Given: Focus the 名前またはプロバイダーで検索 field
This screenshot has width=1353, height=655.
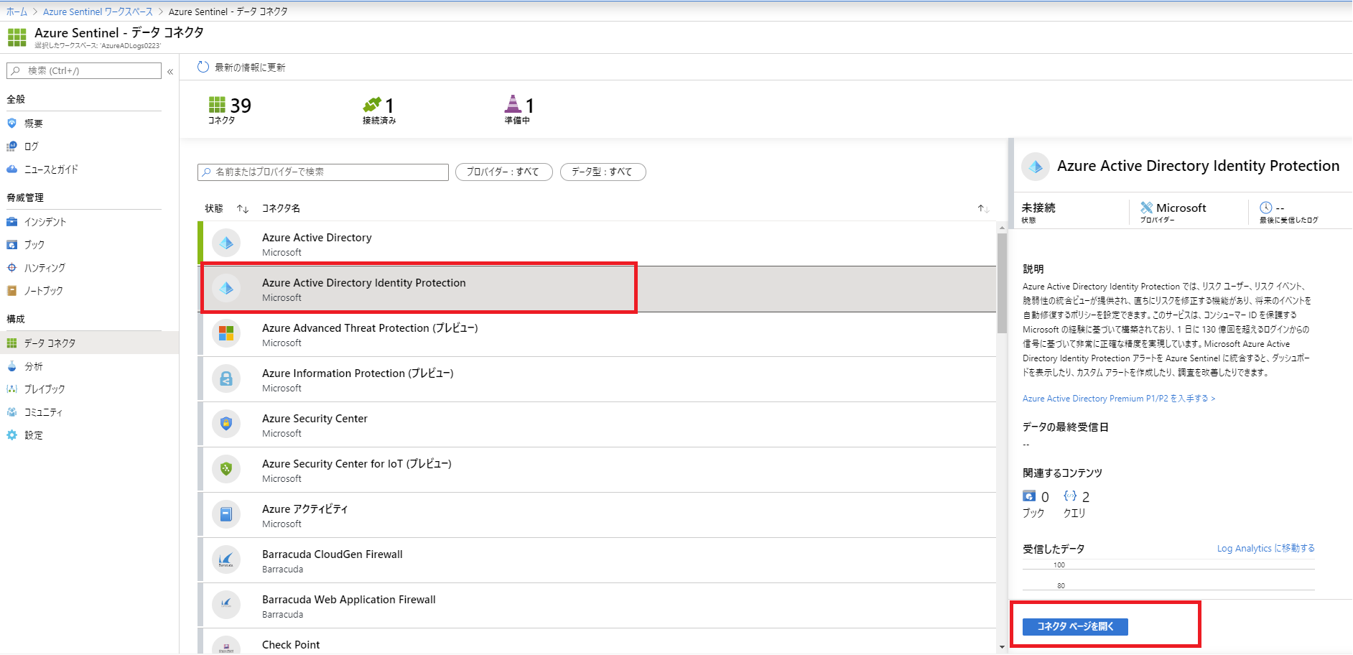Looking at the screenshot, I should pyautogui.click(x=323, y=172).
